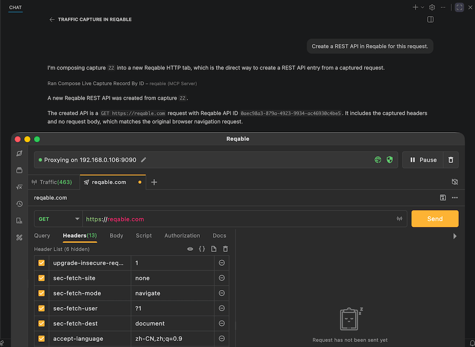Uncheck the accept-language header
Image resolution: width=475 pixels, height=347 pixels.
[x=41, y=339]
